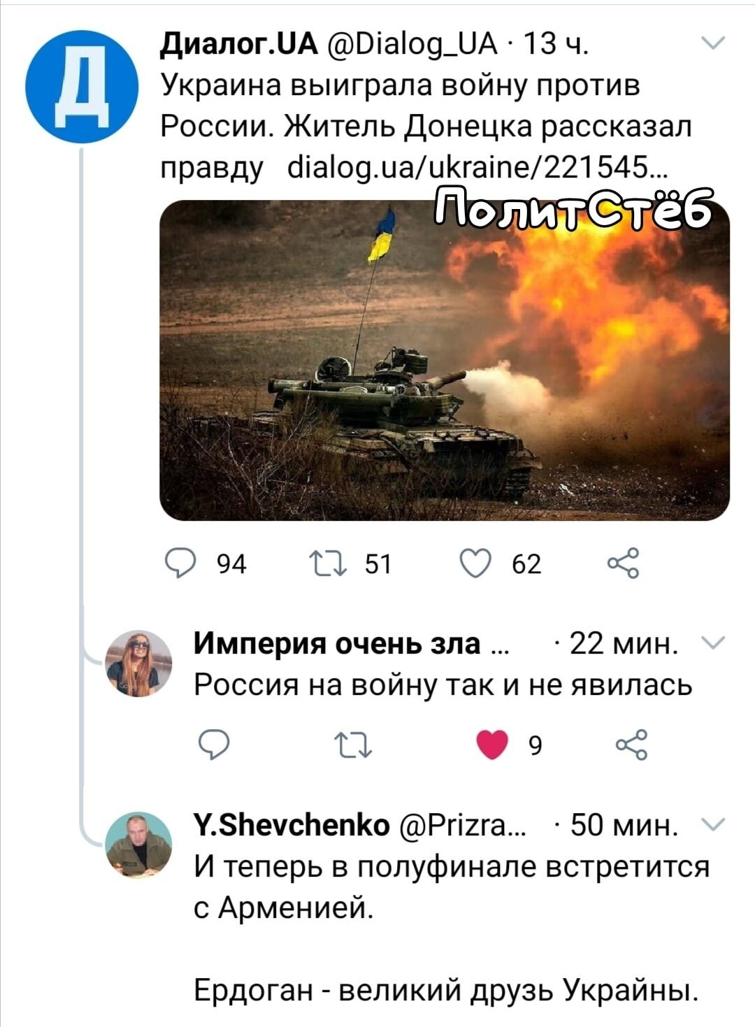Viewport: 755px width, 1027px height.
Task: Like the Диалог.UA tweet with 62 likes
Action: click(x=476, y=563)
